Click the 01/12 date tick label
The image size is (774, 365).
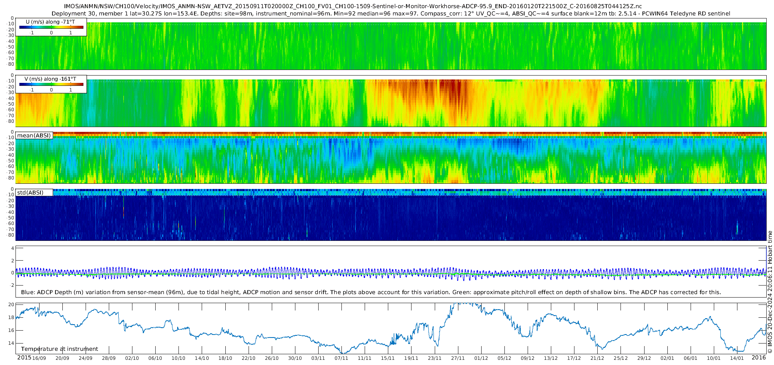click(481, 358)
